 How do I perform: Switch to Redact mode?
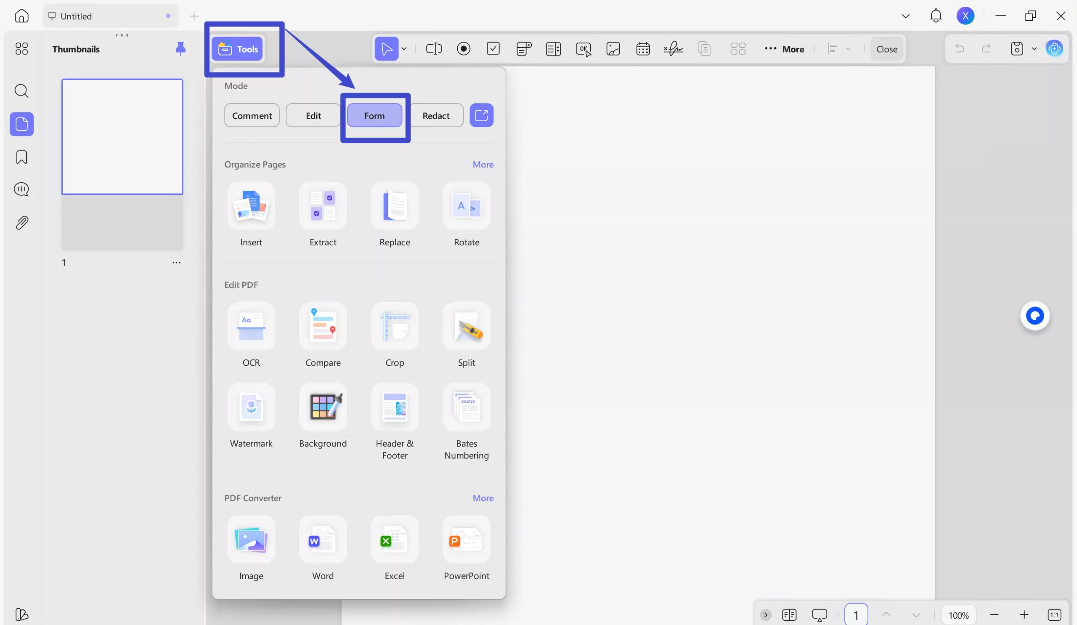436,115
